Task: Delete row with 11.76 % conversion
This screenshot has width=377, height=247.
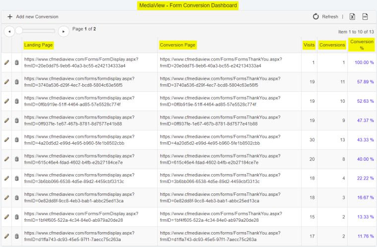Action: click(x=17, y=236)
